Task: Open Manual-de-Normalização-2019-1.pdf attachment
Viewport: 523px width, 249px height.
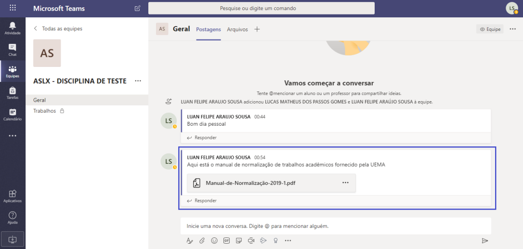Action: pos(272,183)
